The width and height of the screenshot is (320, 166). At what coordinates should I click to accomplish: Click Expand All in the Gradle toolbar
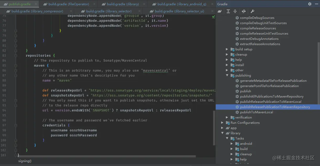click(x=228, y=11)
